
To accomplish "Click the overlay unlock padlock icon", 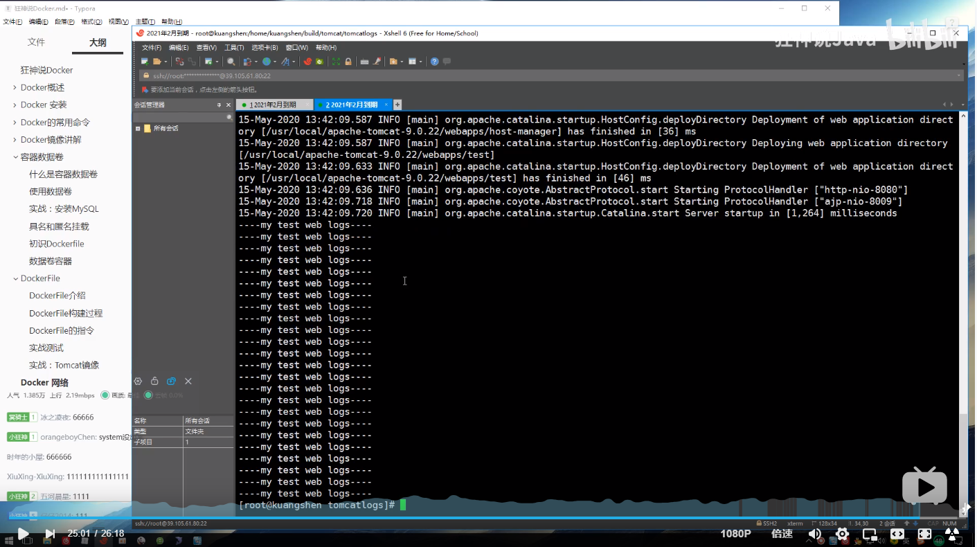I will click(x=154, y=381).
